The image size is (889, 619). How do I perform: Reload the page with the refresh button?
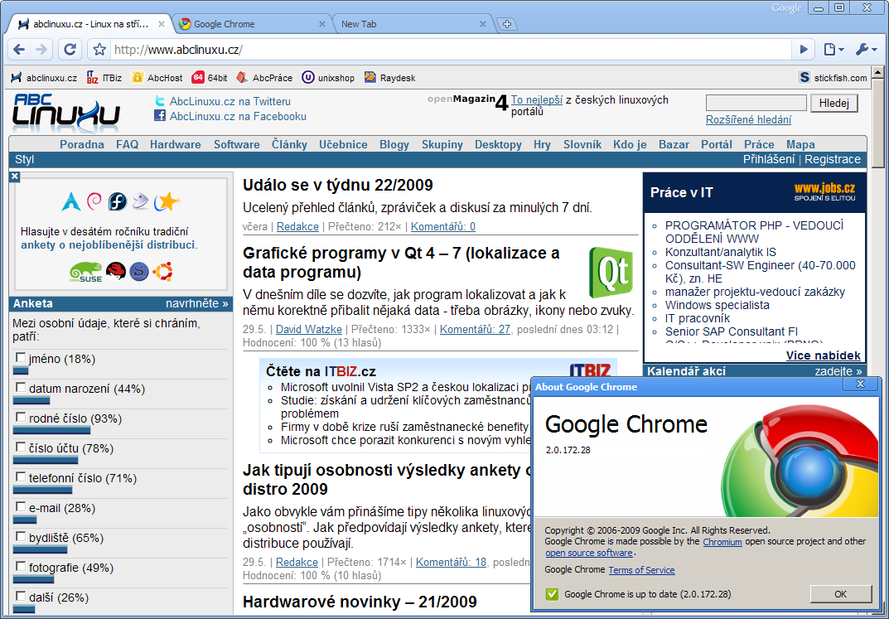[70, 50]
